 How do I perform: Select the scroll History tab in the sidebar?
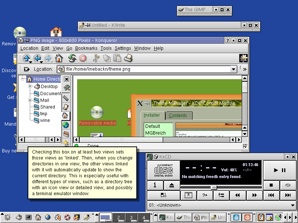tap(66, 107)
